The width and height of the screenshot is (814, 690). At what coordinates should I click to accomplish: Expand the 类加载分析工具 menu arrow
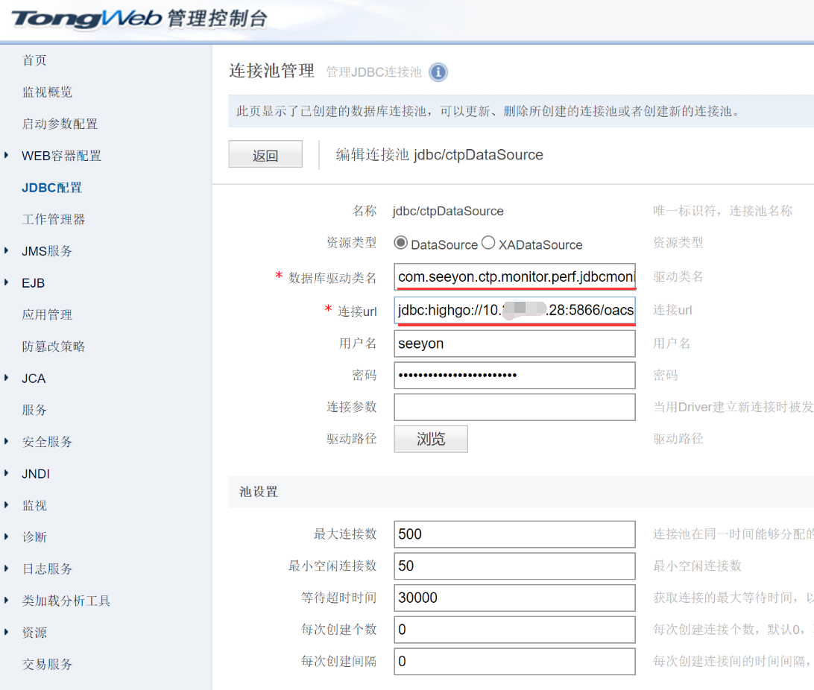click(6, 600)
